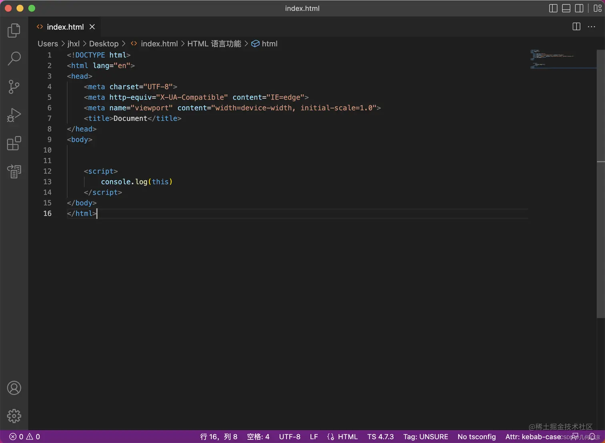Viewport: 605px width, 443px height.
Task: Click the meta viewport line
Action: [232, 108]
